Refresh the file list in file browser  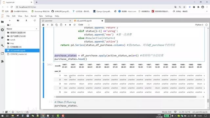[x=35, y=20]
